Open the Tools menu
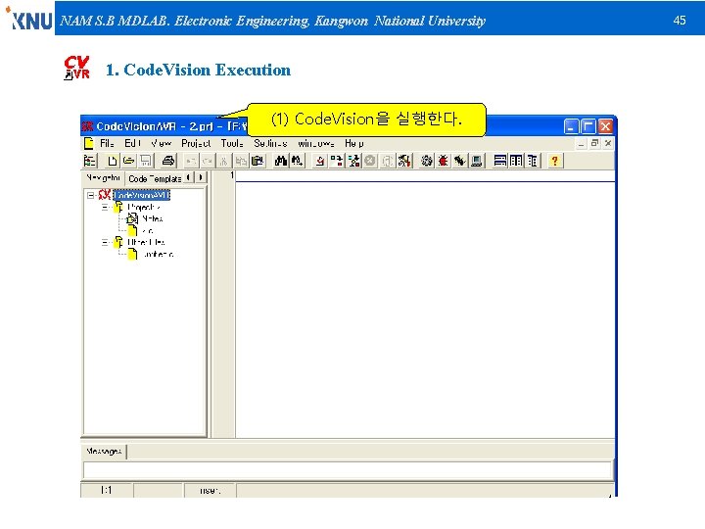The image size is (705, 529). coord(232,143)
